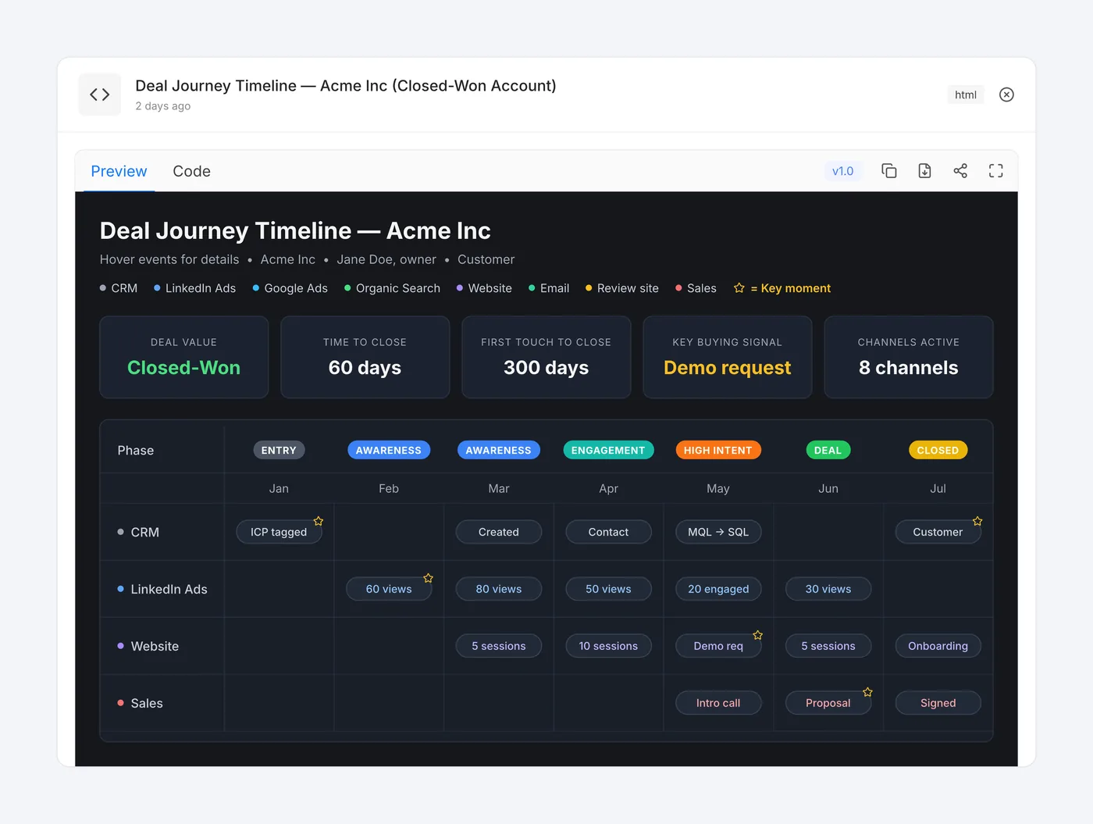Select the Demo req website event
1093x824 pixels.
coord(718,646)
